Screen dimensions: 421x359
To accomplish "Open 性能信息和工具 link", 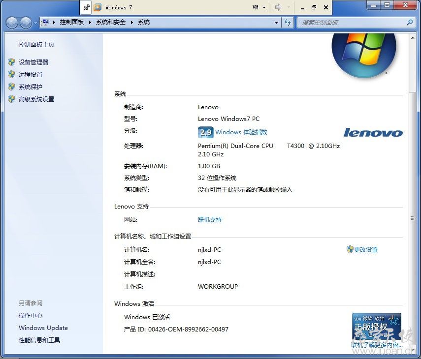I will tap(39, 340).
